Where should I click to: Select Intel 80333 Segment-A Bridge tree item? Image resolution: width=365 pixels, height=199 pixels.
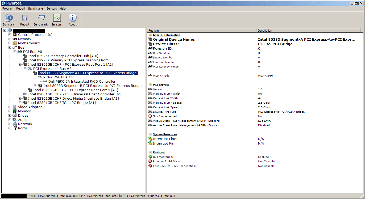(88, 73)
